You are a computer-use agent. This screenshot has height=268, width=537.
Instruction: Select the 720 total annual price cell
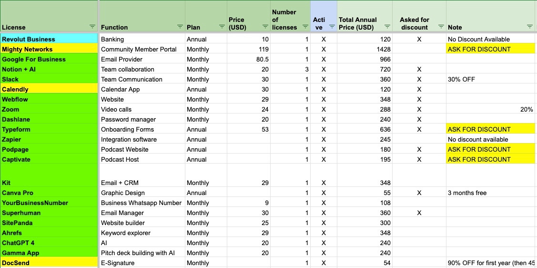pyautogui.click(x=365, y=69)
